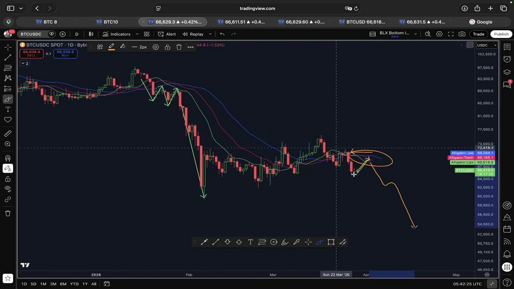
Task: Select the zoom in tool
Action: pyautogui.click(x=8, y=144)
